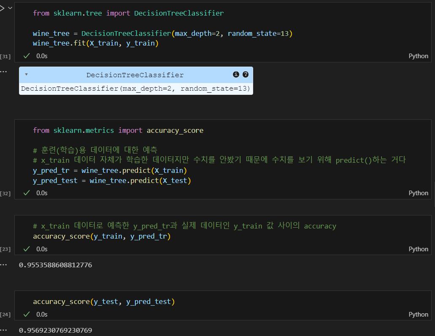
Task: Open the estimator documentation question-mark icon
Action: [246, 74]
